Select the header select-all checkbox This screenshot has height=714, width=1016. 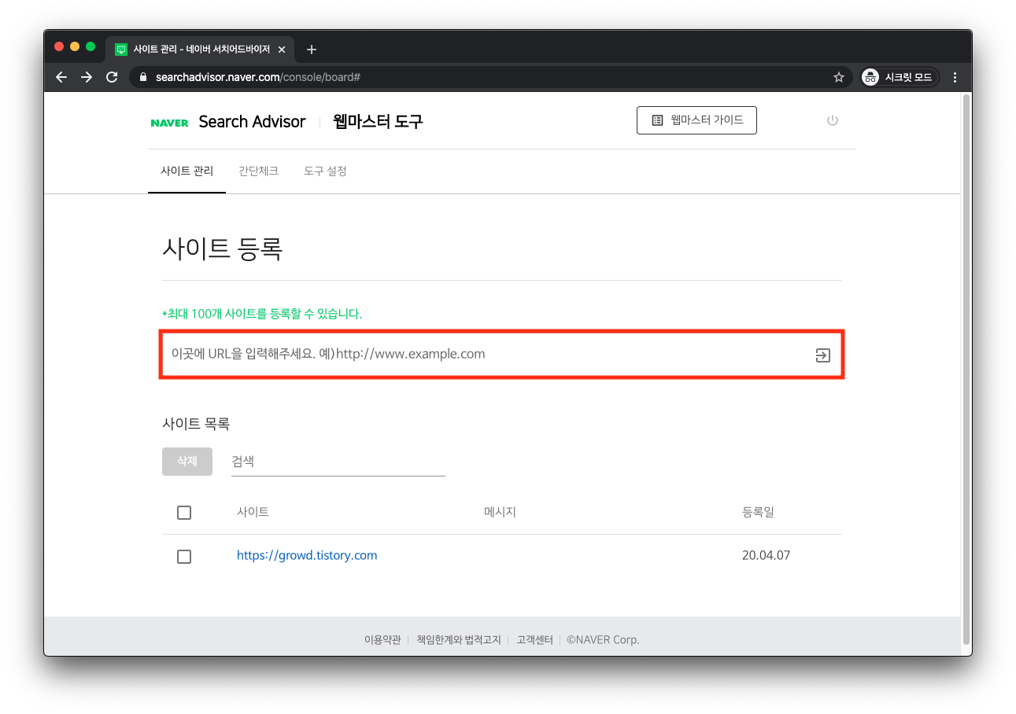pos(183,512)
